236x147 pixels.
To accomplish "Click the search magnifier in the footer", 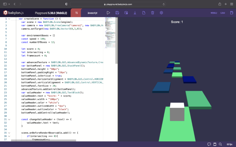I will (220, 144).
